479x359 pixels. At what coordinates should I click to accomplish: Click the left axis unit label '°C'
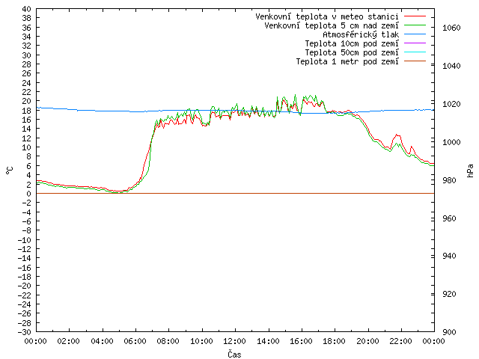tap(10, 171)
